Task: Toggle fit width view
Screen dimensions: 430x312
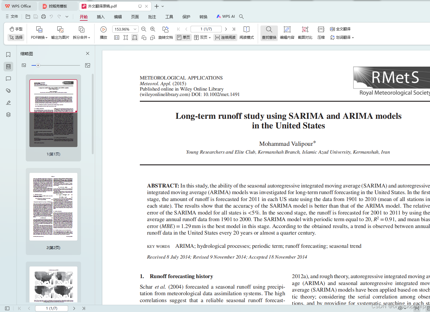Action: click(x=135, y=37)
